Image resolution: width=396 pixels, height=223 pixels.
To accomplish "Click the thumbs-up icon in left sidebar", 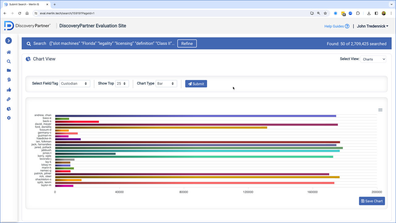I will pyautogui.click(x=9, y=90).
